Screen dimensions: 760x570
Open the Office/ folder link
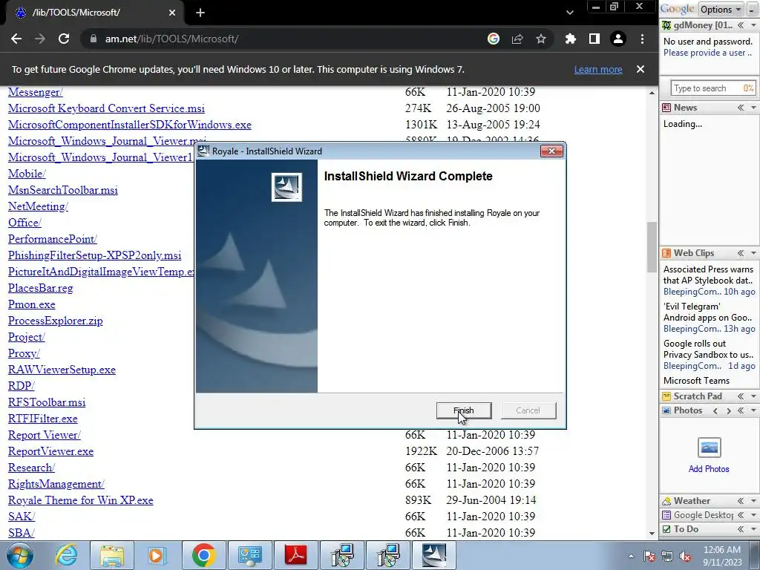click(x=24, y=223)
